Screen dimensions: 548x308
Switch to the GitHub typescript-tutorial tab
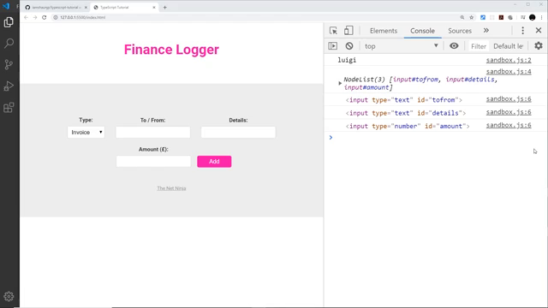pyautogui.click(x=56, y=8)
